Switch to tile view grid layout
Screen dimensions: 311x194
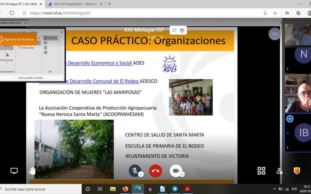[261, 171]
